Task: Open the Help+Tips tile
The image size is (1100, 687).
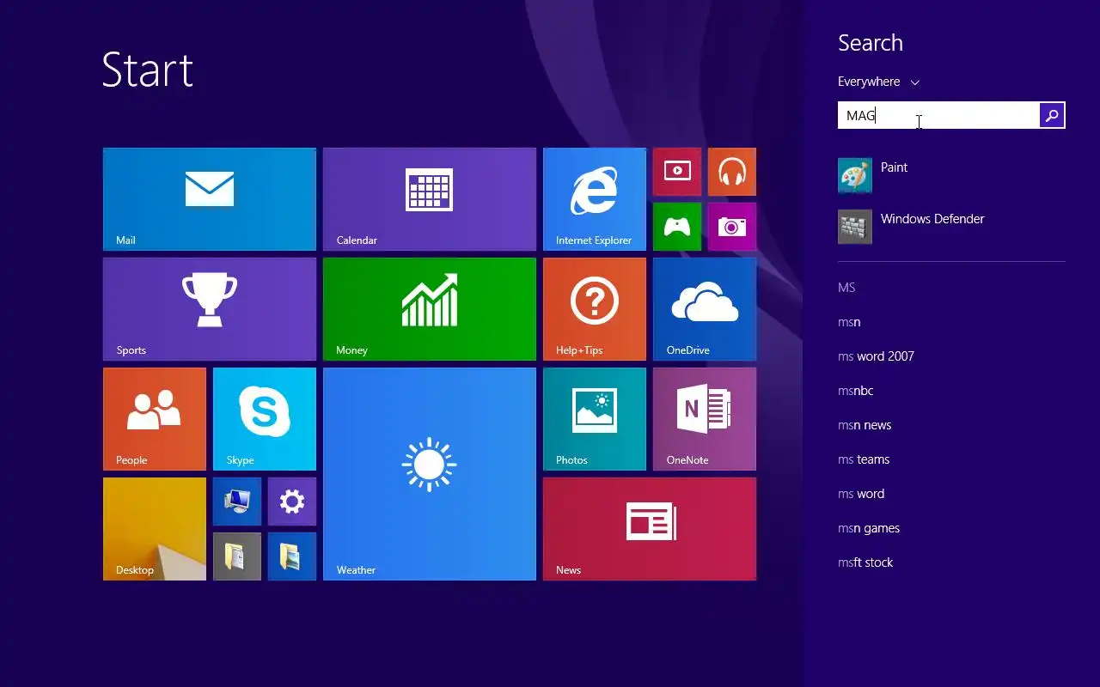Action: click(595, 309)
